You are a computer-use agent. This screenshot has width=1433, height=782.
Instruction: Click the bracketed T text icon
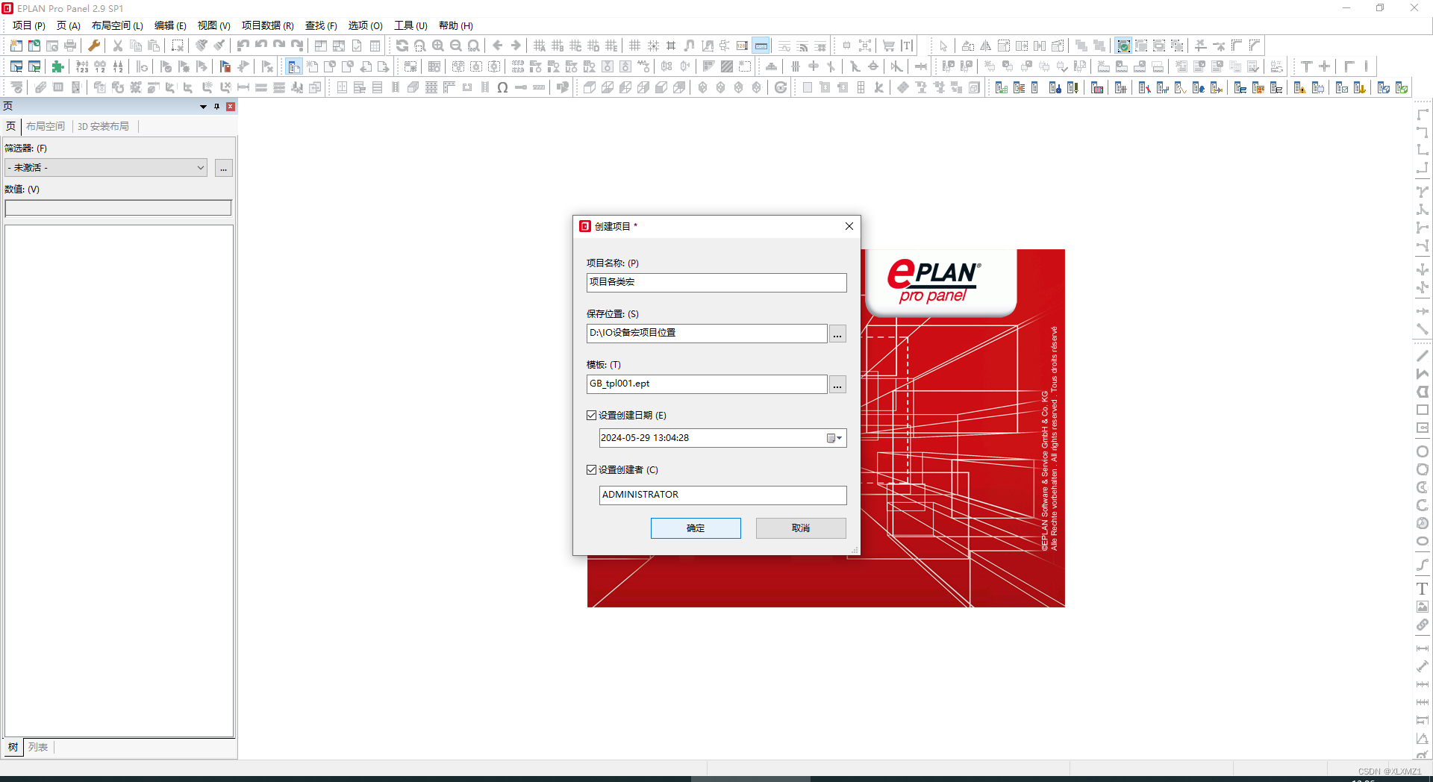(x=907, y=46)
